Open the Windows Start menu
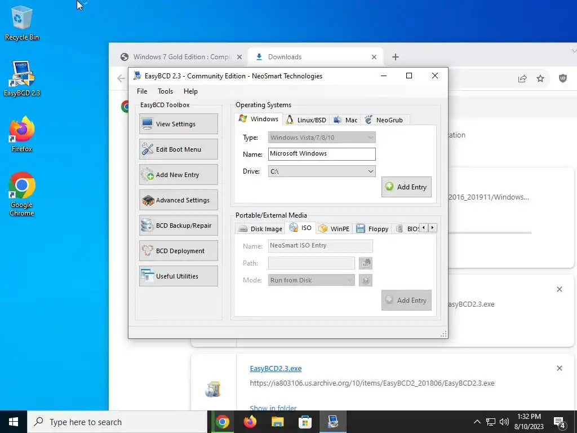Viewport: 577px width, 433px height. click(14, 422)
